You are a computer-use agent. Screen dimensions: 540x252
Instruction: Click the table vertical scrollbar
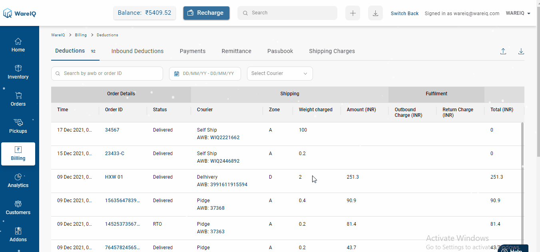pyautogui.click(x=522, y=184)
